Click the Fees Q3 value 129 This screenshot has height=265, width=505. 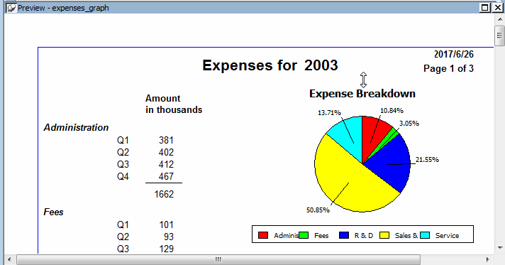coord(166,249)
